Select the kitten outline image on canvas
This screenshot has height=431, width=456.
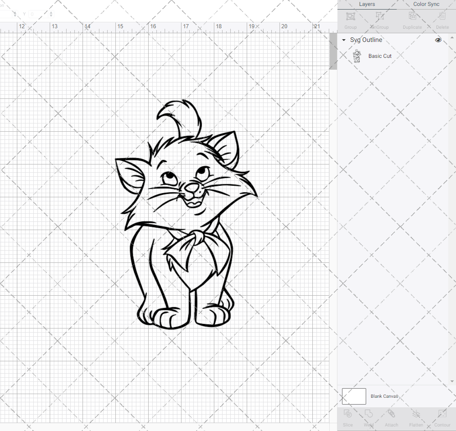pyautogui.click(x=187, y=214)
